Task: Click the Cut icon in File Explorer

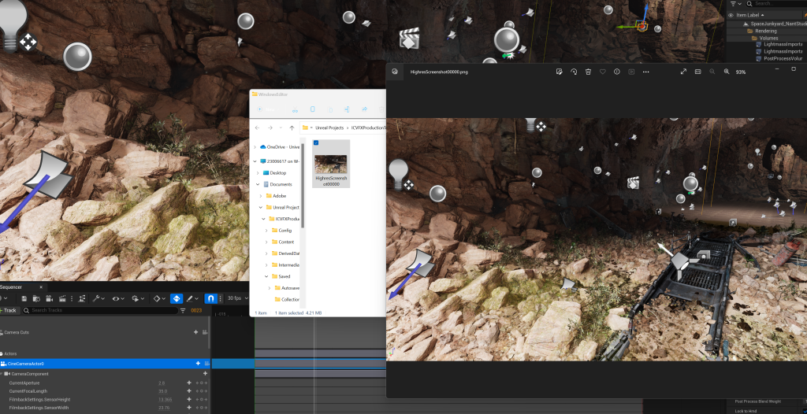Action: pos(295,109)
